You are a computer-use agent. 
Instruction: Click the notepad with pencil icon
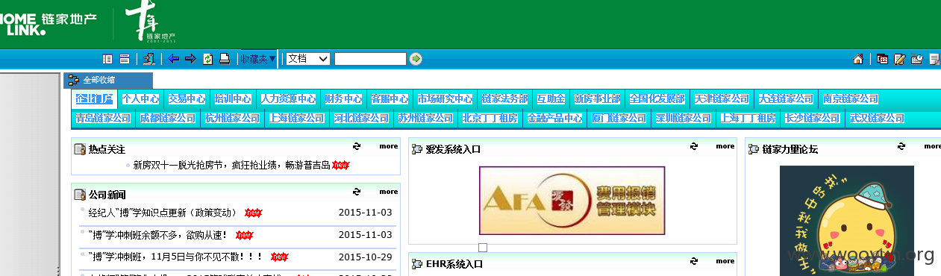click(900, 59)
